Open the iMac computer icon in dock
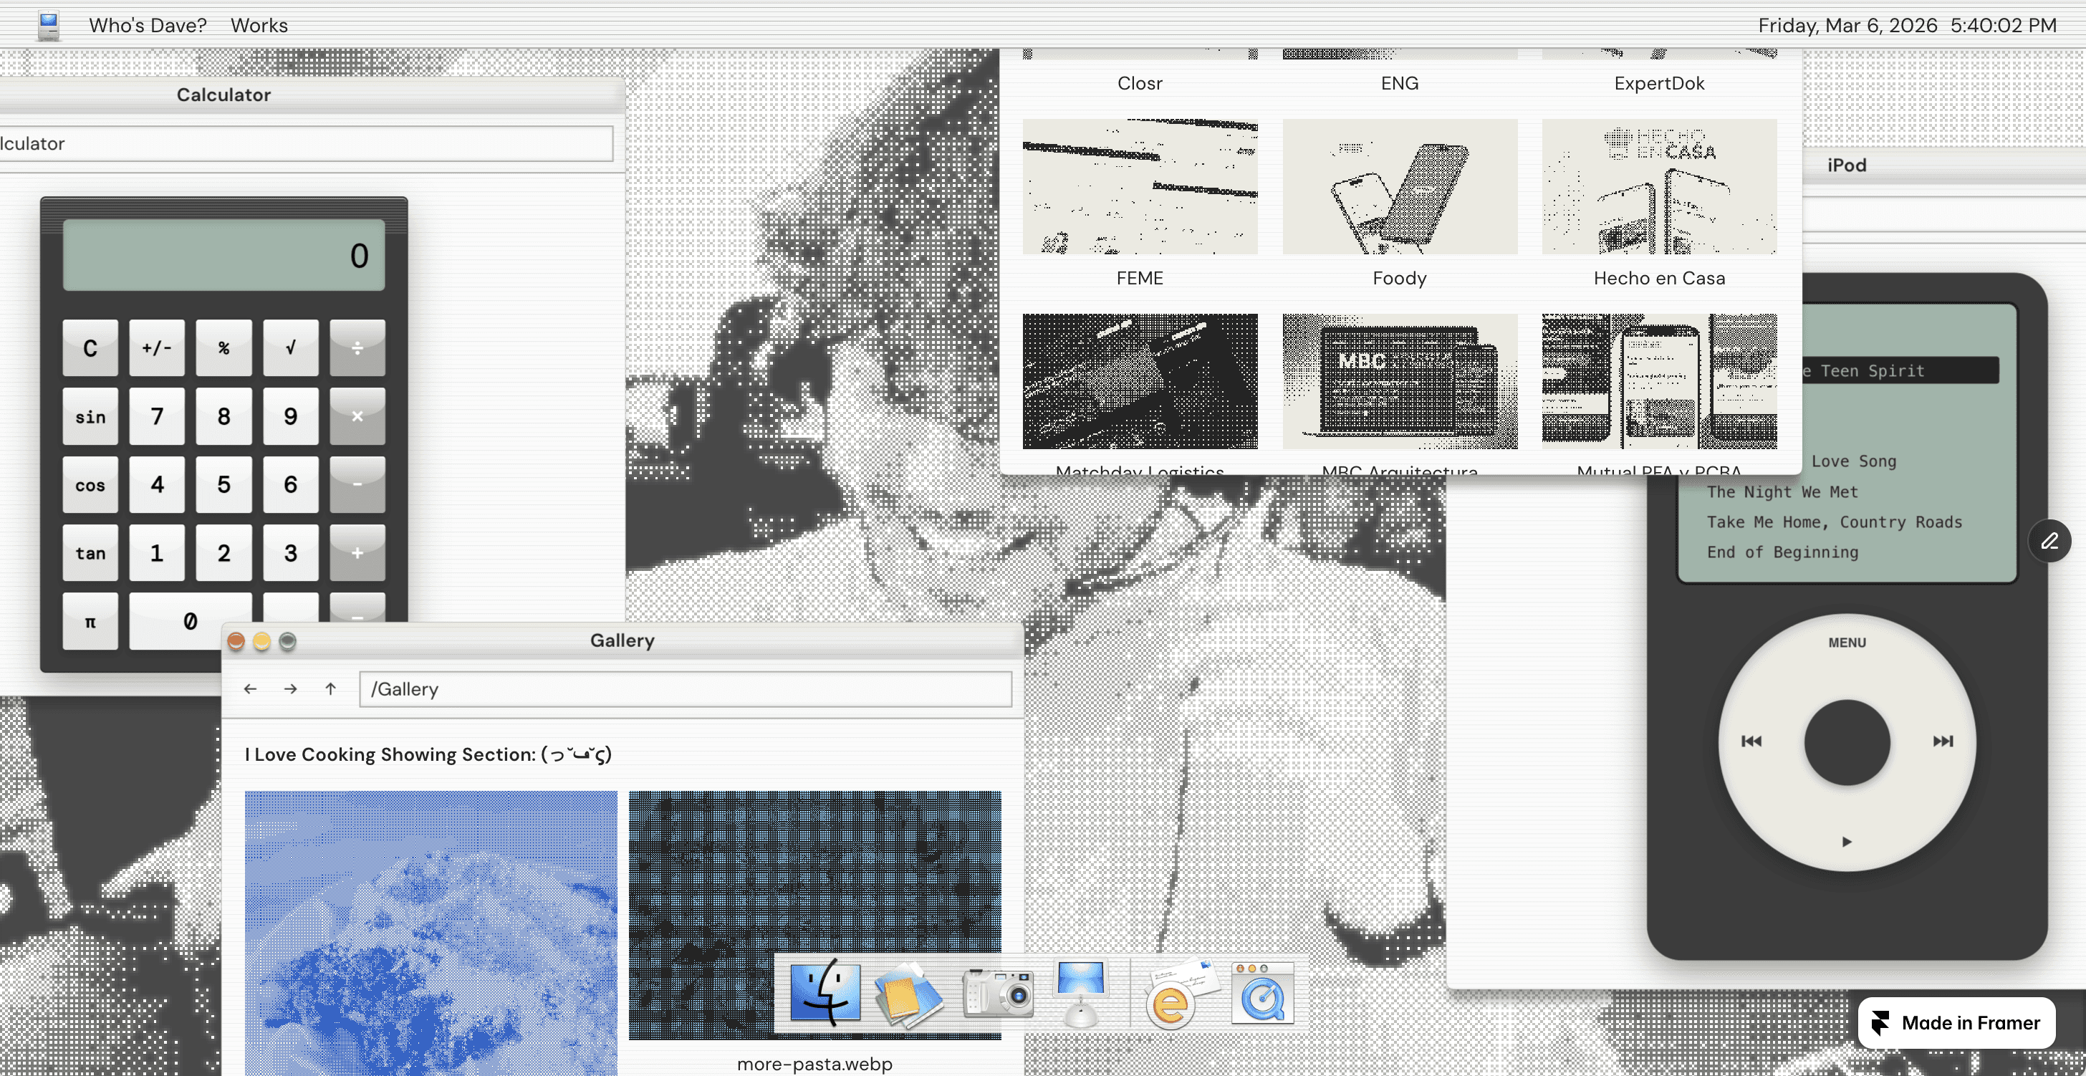This screenshot has height=1076, width=2086. pyautogui.click(x=1080, y=994)
